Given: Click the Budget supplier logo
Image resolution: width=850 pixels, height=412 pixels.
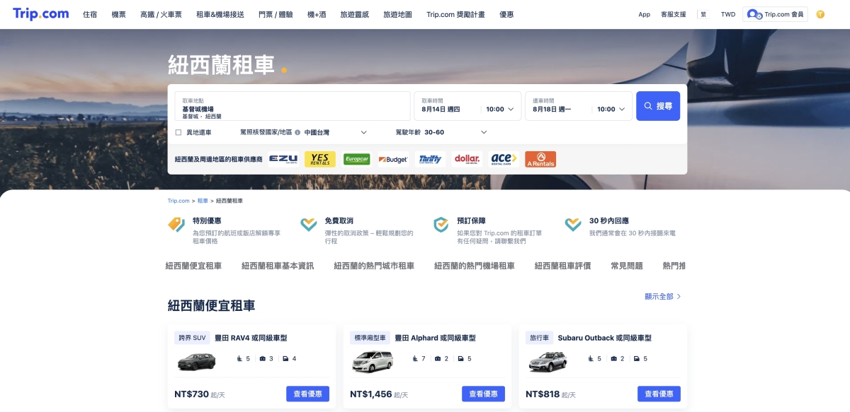Looking at the screenshot, I should point(393,159).
